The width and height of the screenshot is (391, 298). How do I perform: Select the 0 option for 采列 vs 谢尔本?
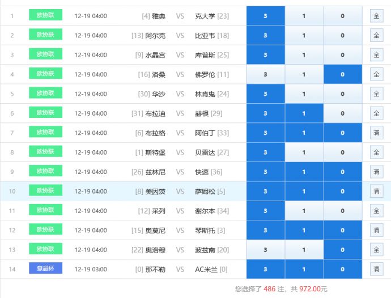point(342,211)
